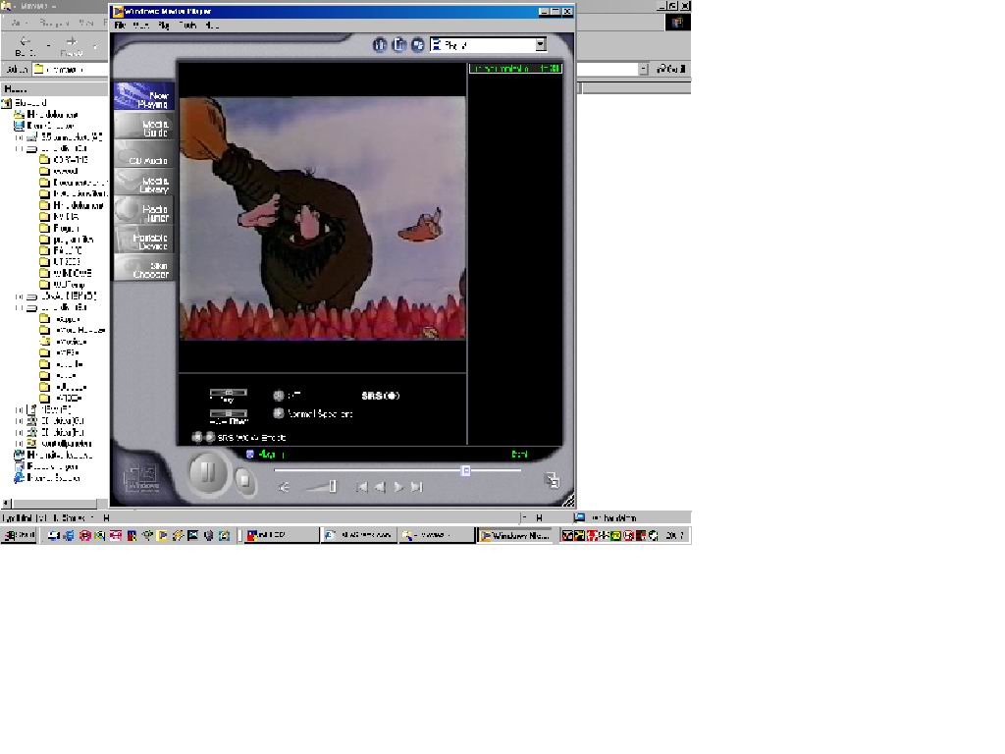Open the Media Guide tab

[144, 125]
